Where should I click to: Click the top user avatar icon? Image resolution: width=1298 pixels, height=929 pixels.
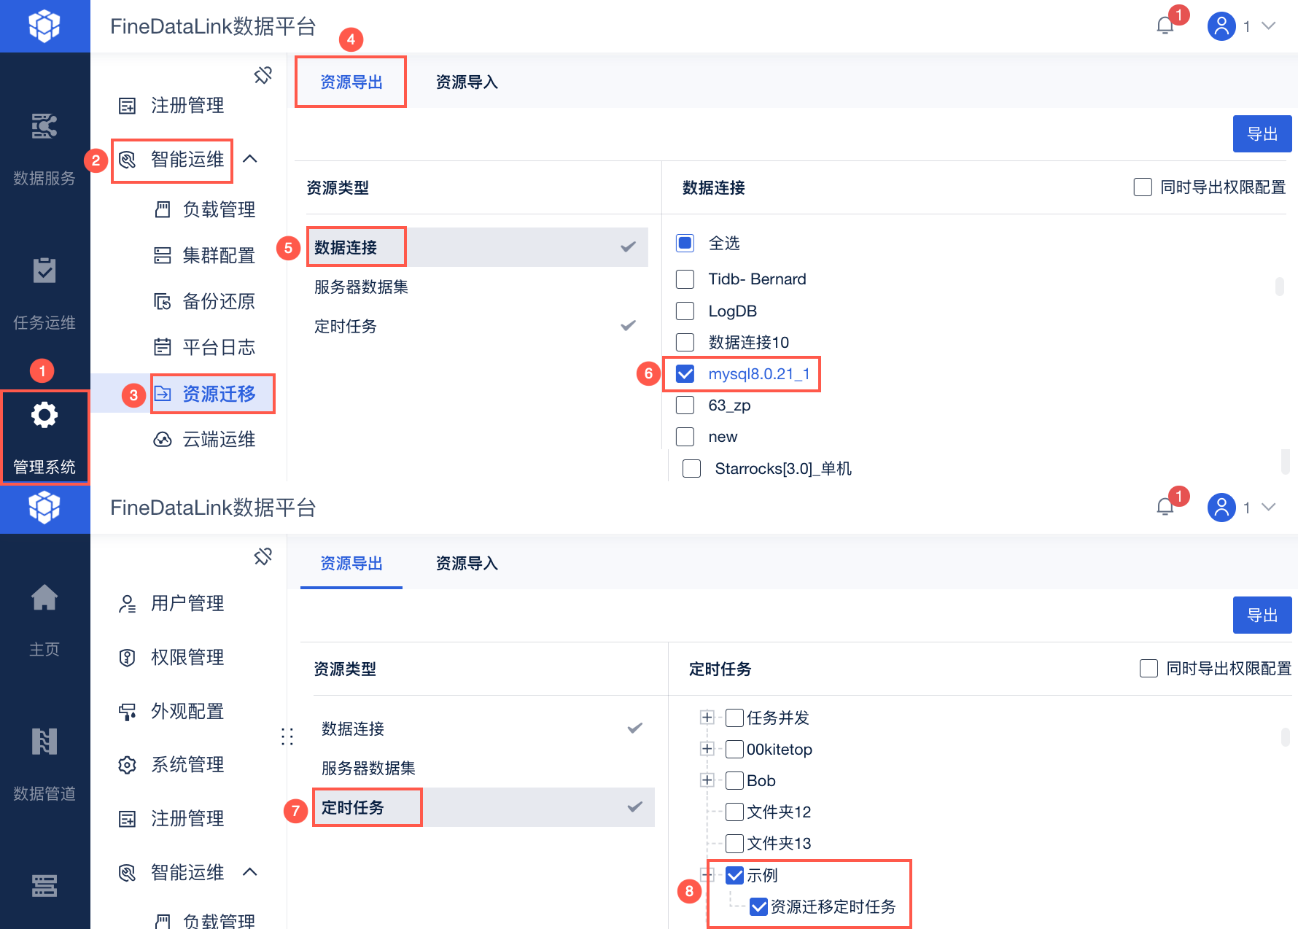(x=1221, y=26)
